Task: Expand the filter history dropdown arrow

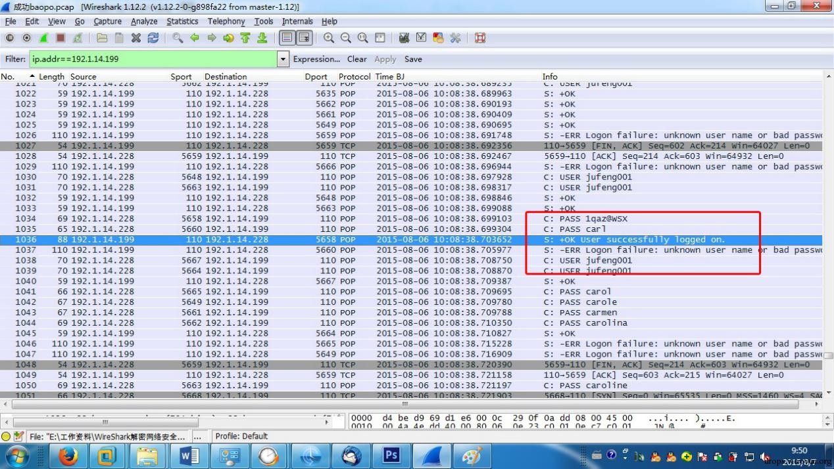Action: 283,59
